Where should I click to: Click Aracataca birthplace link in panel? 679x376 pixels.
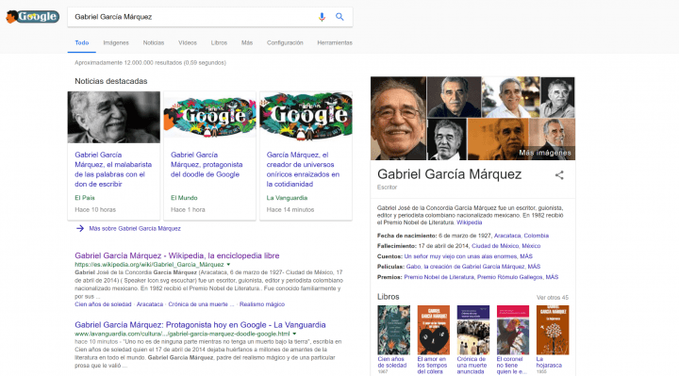507,236
